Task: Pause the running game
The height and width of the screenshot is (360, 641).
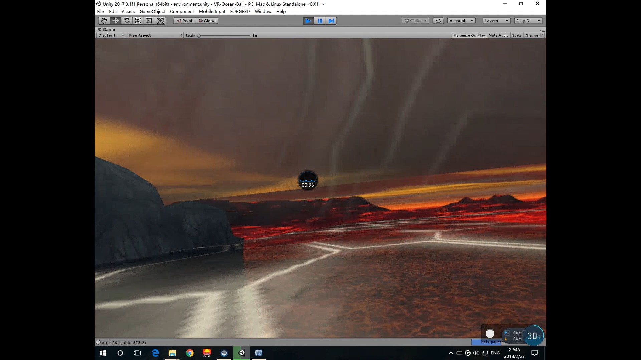Action: coord(319,21)
